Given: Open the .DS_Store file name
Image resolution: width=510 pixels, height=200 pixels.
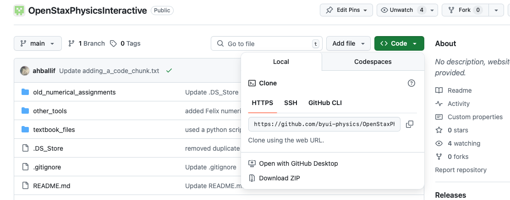Looking at the screenshot, I should point(48,148).
